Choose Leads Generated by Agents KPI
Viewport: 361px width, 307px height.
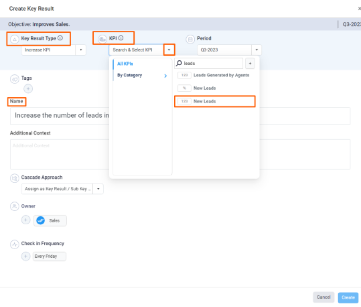click(x=215, y=75)
